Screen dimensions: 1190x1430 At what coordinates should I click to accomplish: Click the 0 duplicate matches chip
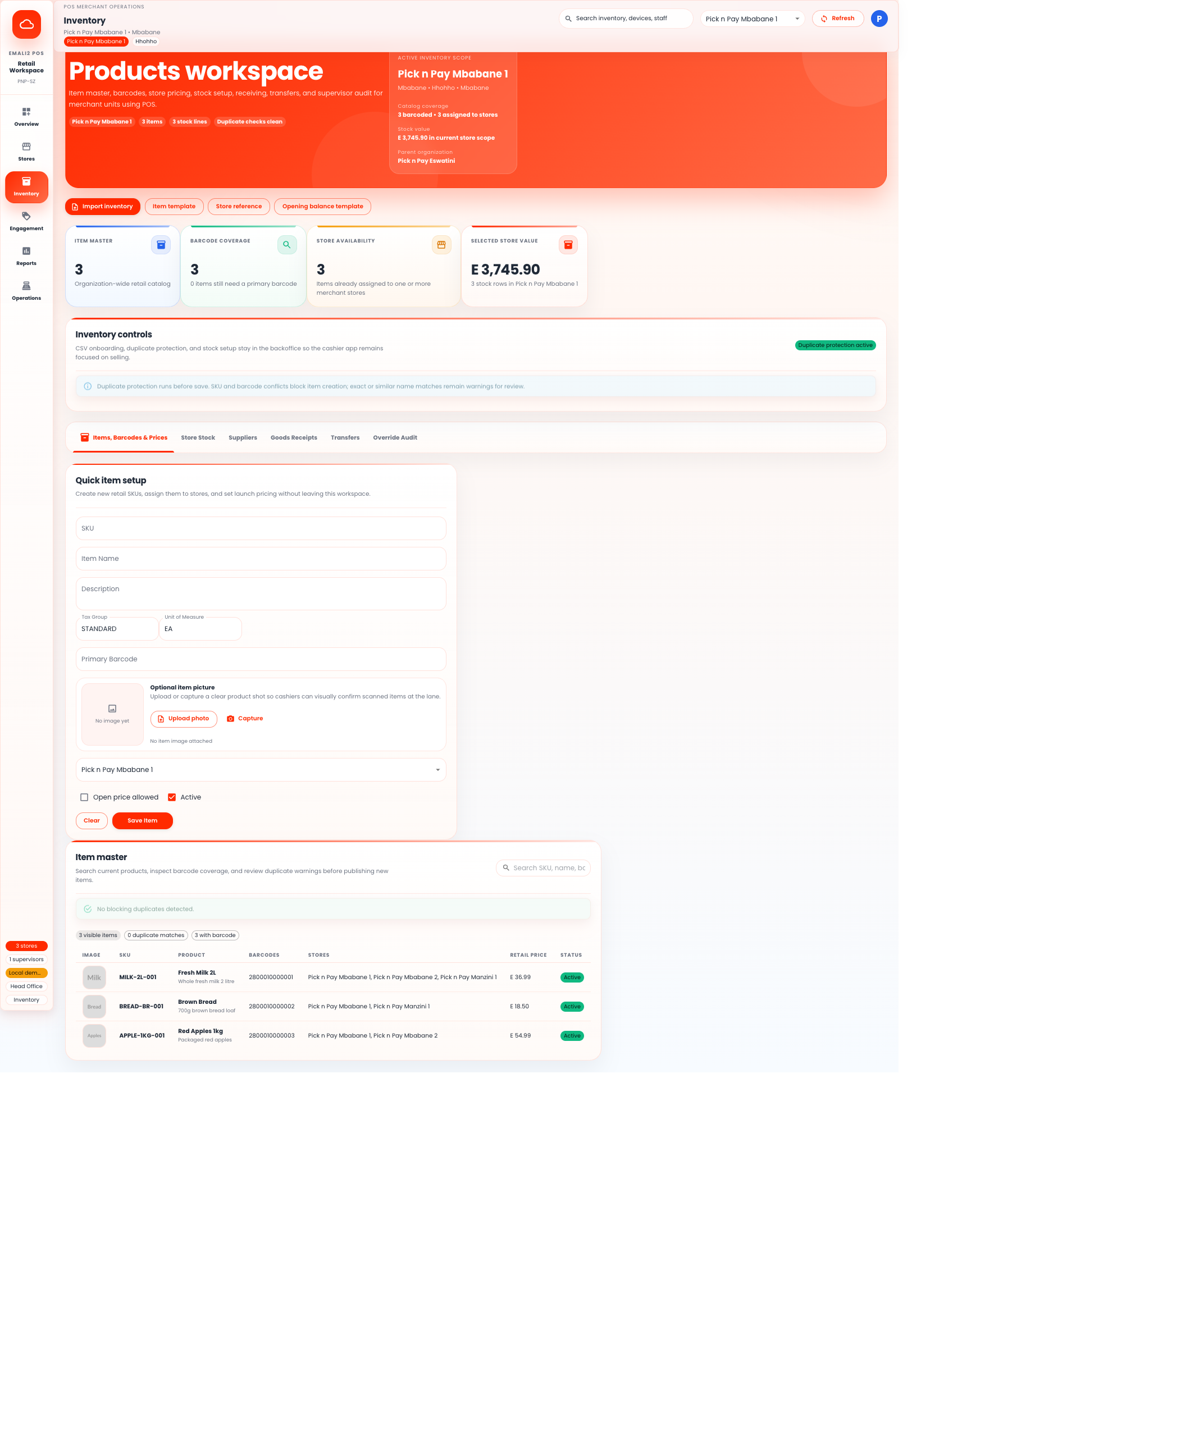pyautogui.click(x=156, y=935)
